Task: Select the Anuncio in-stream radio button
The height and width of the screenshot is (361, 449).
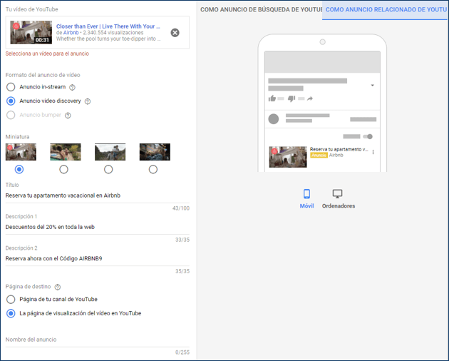Action: click(11, 87)
